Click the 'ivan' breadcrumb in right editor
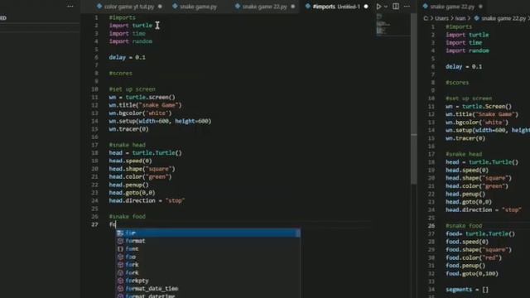 click(460, 18)
